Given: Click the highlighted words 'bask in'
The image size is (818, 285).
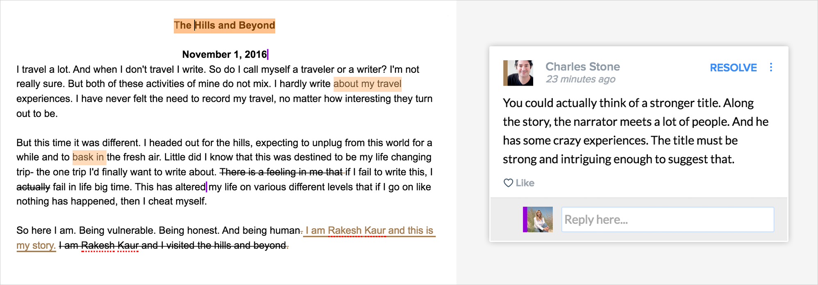Looking at the screenshot, I should pos(89,157).
